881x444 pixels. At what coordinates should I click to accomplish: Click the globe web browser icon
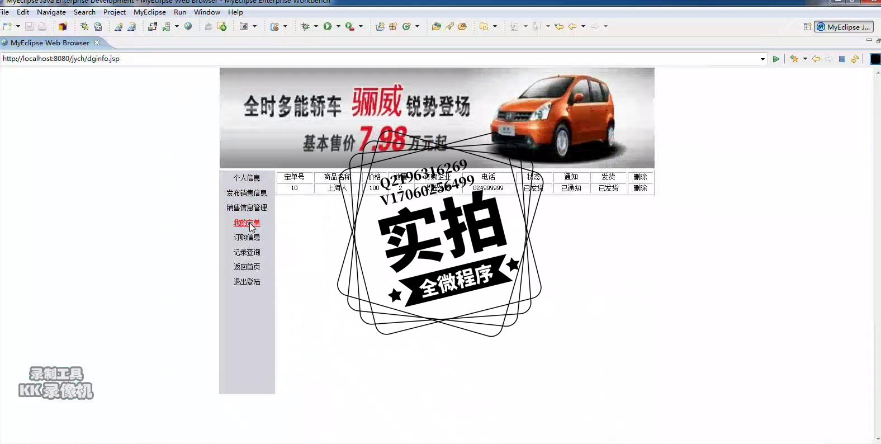click(188, 26)
